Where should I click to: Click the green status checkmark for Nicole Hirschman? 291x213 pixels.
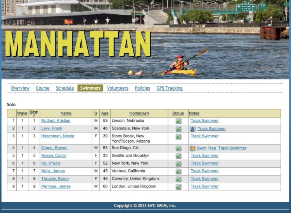pyautogui.click(x=178, y=136)
